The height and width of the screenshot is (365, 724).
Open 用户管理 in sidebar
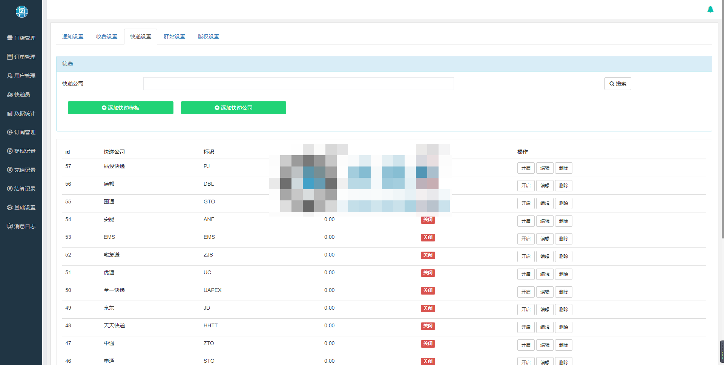(21, 76)
